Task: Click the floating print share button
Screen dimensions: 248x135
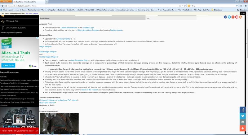Action: pos(243,122)
